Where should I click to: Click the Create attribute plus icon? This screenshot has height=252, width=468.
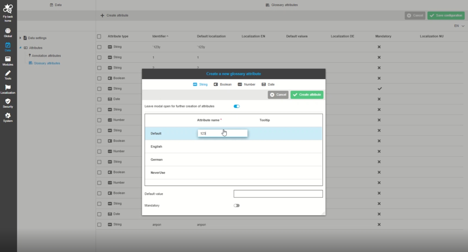click(x=102, y=16)
